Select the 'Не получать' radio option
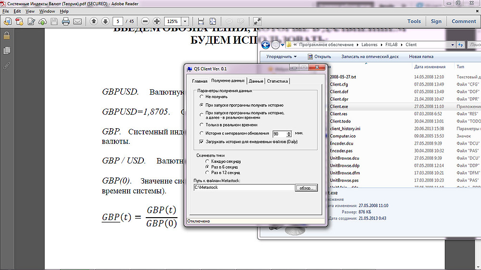481x270 pixels. pyautogui.click(x=202, y=97)
